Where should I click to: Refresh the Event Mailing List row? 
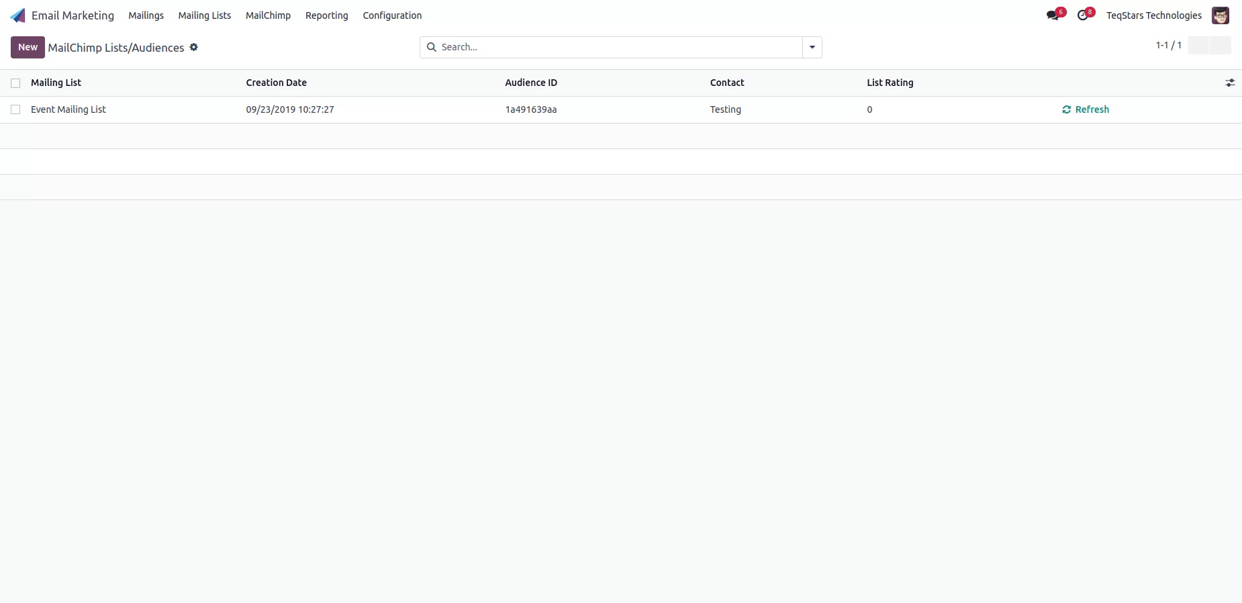1086,109
